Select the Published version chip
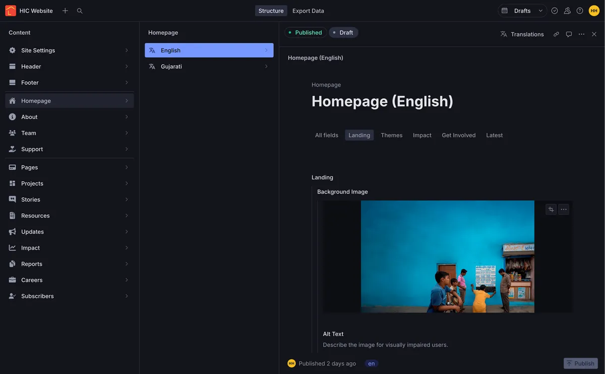 [x=305, y=32]
